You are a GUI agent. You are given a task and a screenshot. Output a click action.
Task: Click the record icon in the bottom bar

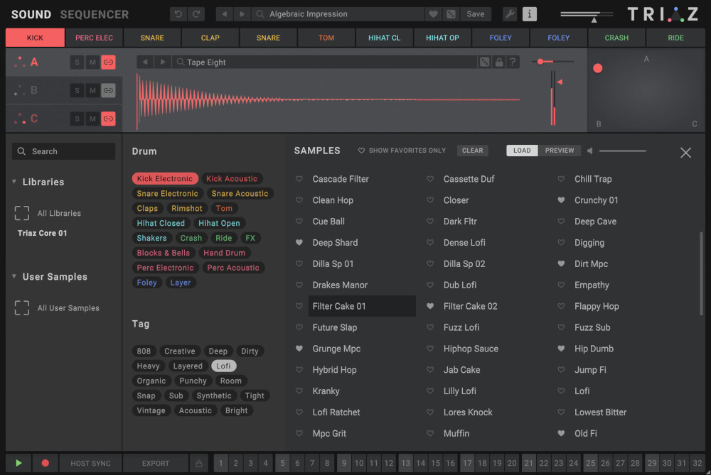pos(45,463)
